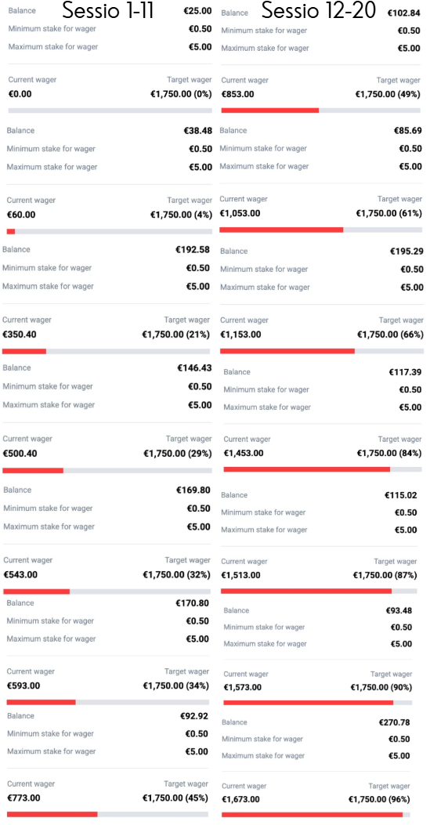This screenshot has height=825, width=430.
Task: Click the 90% wager progress bar
Action: point(317,703)
